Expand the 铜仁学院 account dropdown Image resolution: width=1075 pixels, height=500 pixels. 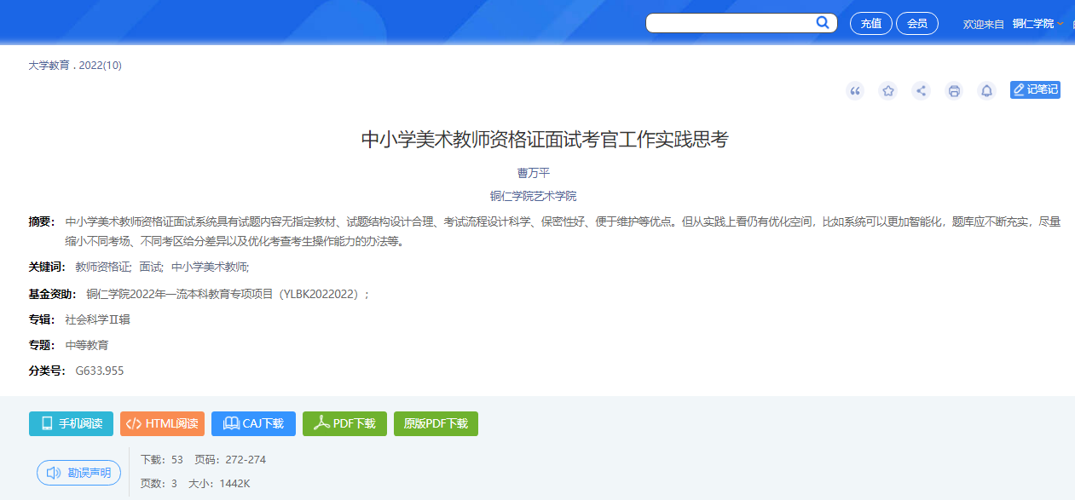[1037, 24]
